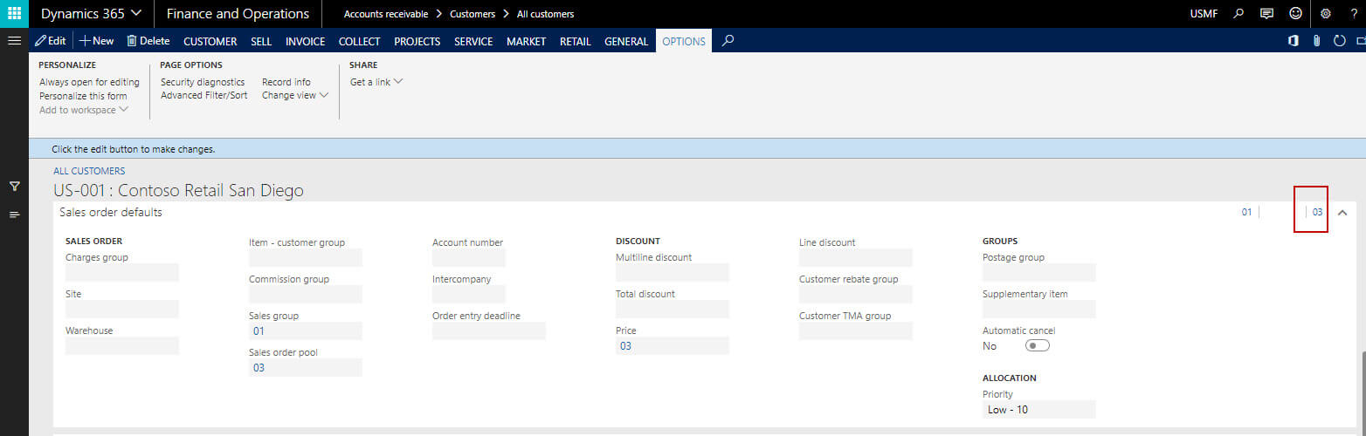Screen dimensions: 1366x436
Task: Select the RETAIL tab
Action: tap(576, 42)
